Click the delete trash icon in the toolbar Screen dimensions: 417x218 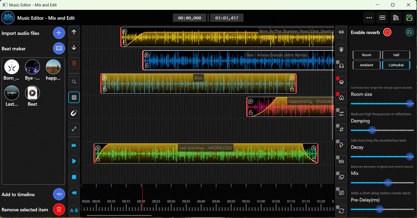[74, 63]
